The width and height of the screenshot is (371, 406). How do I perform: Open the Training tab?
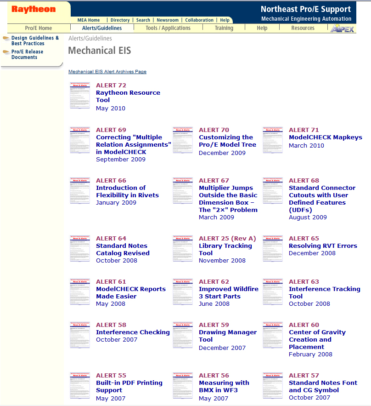point(224,28)
